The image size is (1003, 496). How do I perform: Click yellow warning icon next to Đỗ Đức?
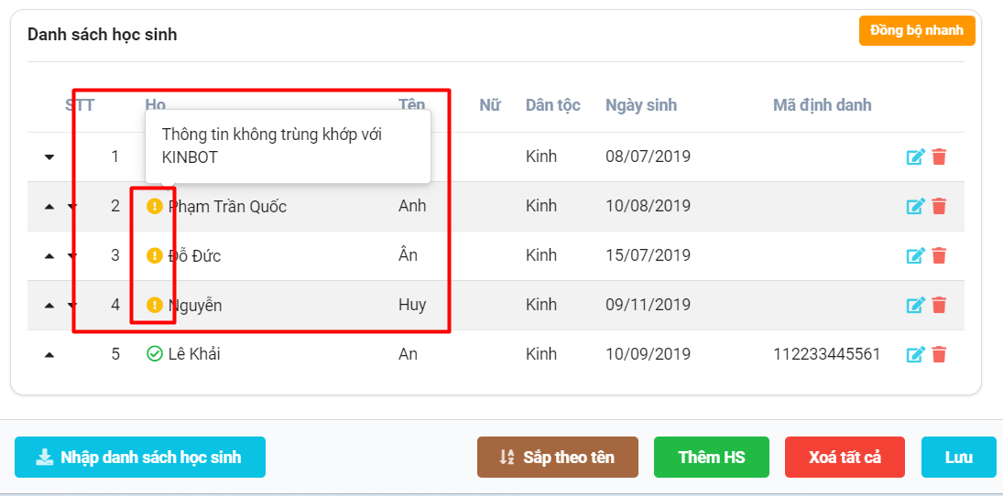click(x=155, y=255)
